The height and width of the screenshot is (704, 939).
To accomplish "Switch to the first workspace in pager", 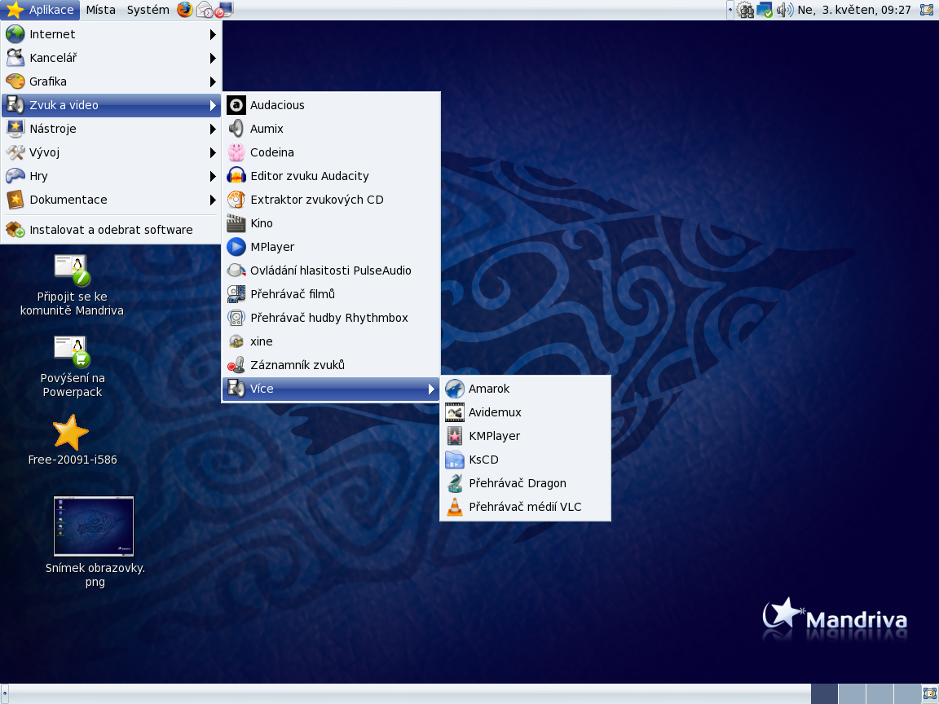I will tap(825, 694).
